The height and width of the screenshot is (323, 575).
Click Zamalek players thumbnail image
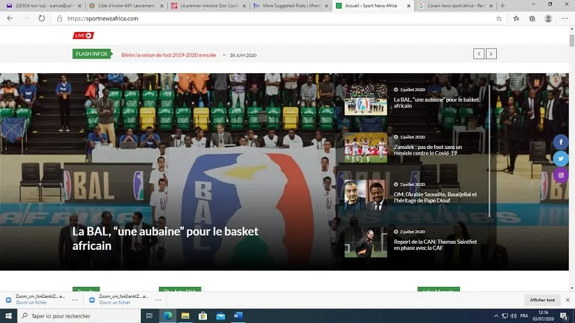coord(366,147)
